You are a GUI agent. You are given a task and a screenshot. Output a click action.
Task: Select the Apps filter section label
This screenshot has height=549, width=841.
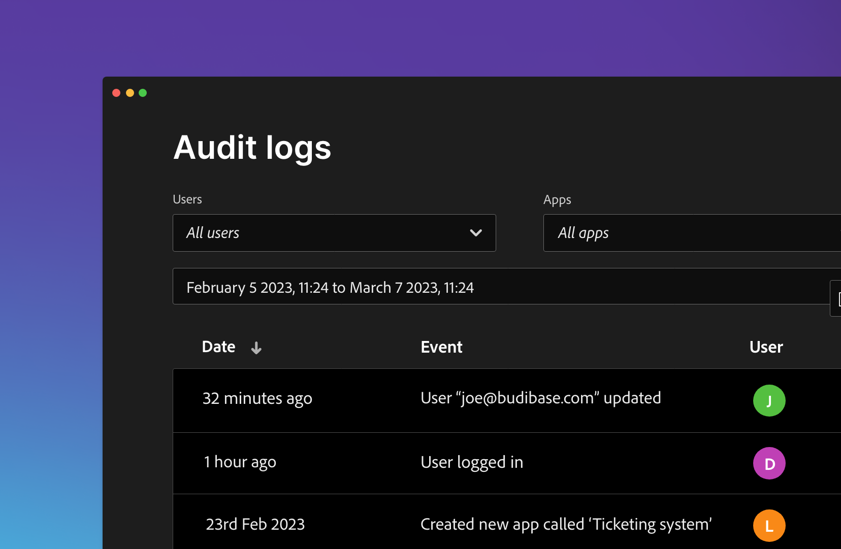pos(557,200)
